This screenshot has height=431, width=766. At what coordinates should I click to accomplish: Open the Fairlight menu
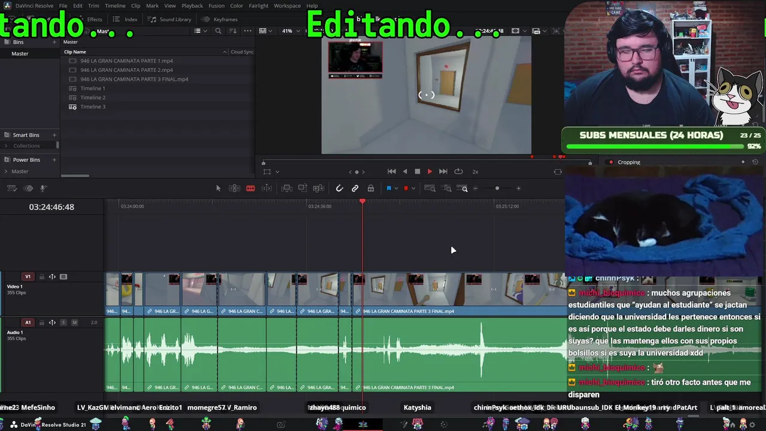(x=259, y=5)
